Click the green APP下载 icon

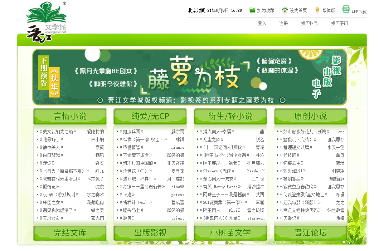(346, 9)
